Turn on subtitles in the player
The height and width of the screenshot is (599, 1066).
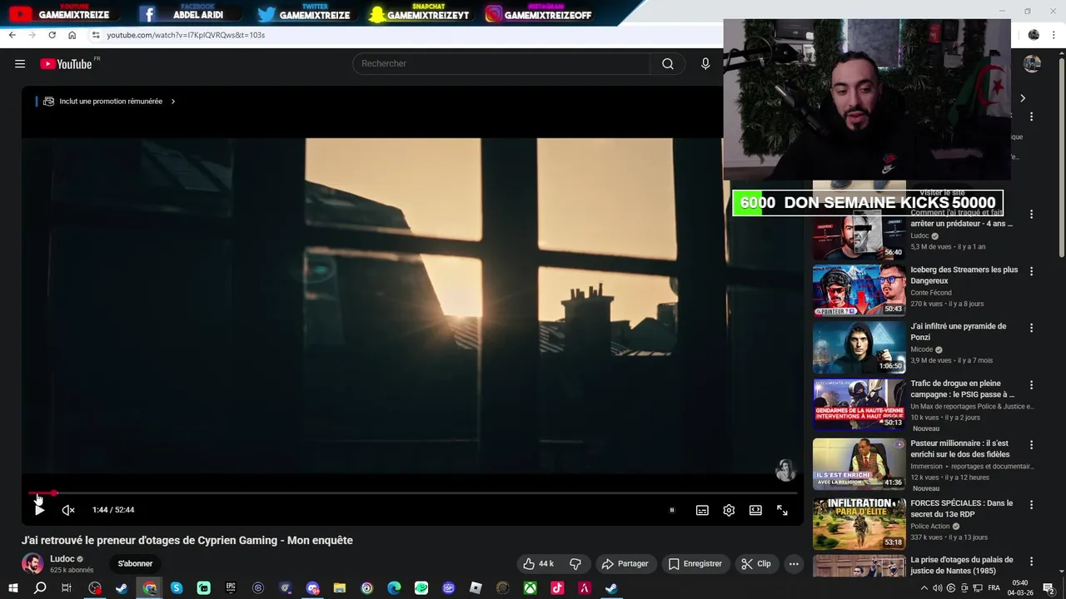click(702, 510)
